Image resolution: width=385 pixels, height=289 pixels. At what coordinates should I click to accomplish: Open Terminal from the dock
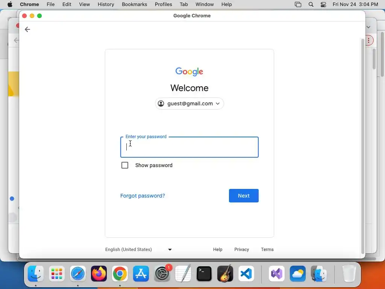tap(204, 274)
